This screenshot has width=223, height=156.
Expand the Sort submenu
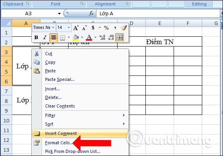[80, 124]
